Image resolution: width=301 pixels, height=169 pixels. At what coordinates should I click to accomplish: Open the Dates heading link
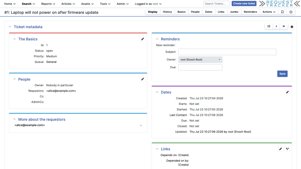coord(166,92)
